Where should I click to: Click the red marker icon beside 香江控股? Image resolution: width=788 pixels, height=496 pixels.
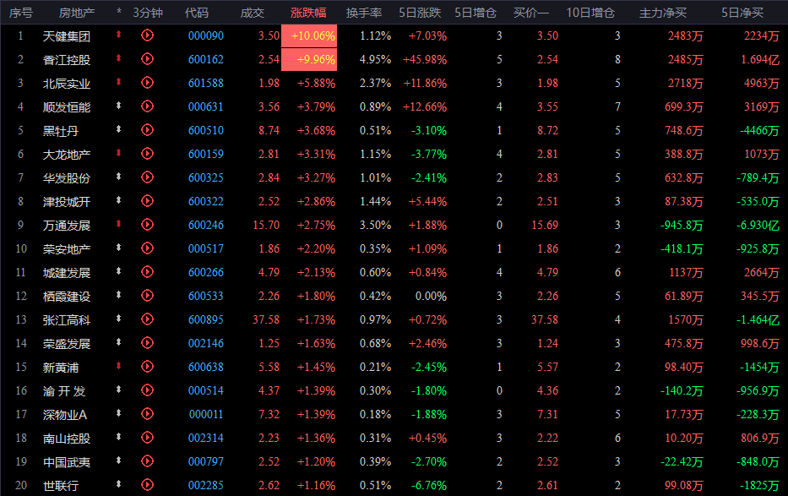tap(118, 58)
